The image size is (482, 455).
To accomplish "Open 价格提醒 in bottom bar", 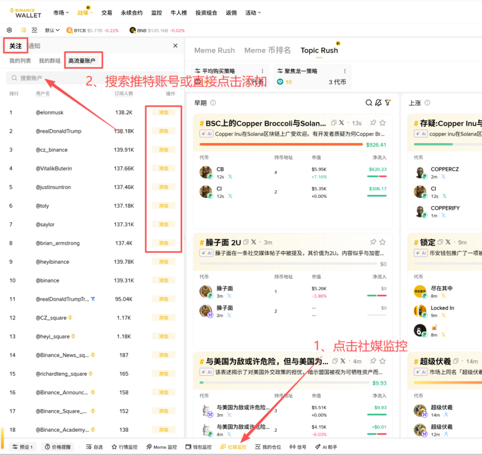I will (58, 447).
